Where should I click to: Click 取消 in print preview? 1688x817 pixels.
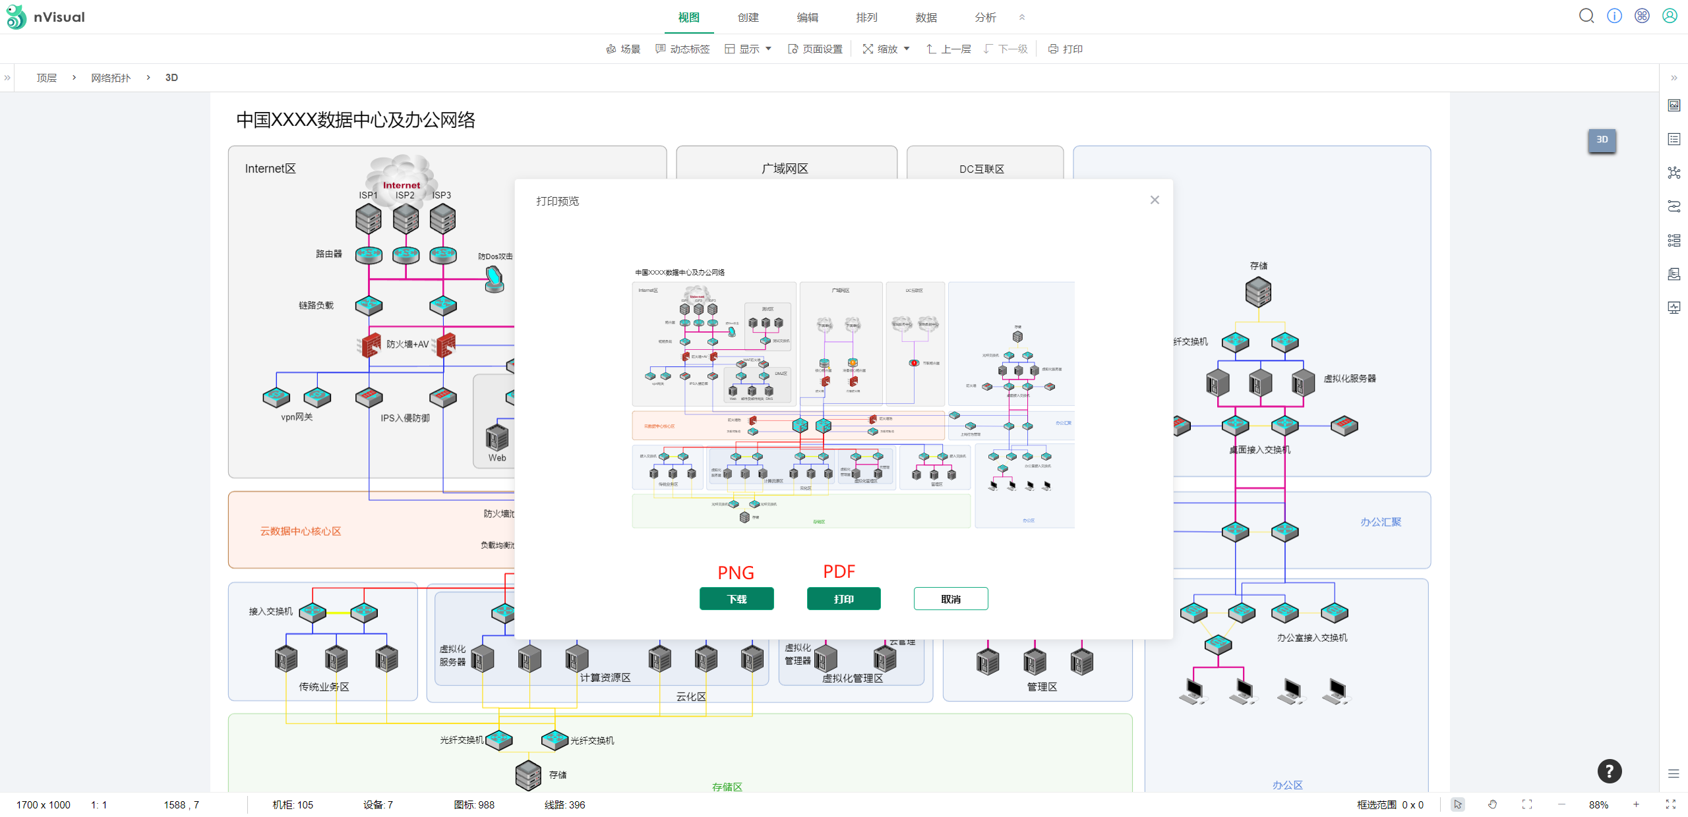(x=950, y=599)
